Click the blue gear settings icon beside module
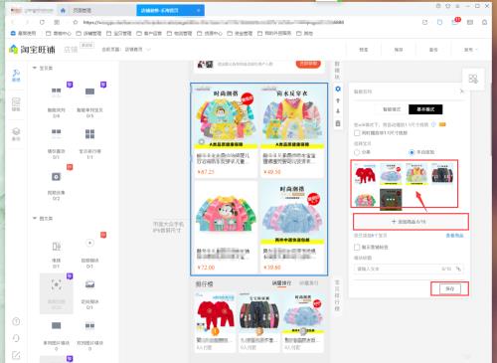Image resolution: width=497 pixels, height=363 pixels. click(x=338, y=89)
